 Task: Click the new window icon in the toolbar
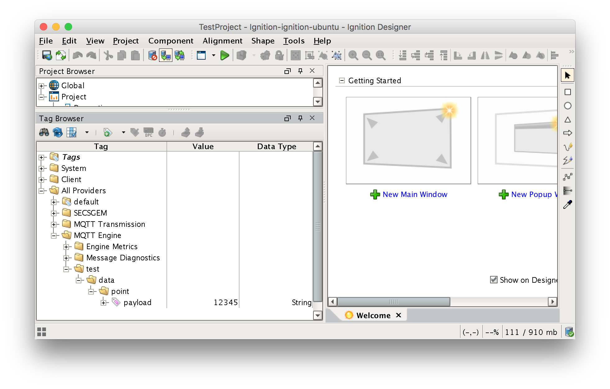[x=201, y=56]
